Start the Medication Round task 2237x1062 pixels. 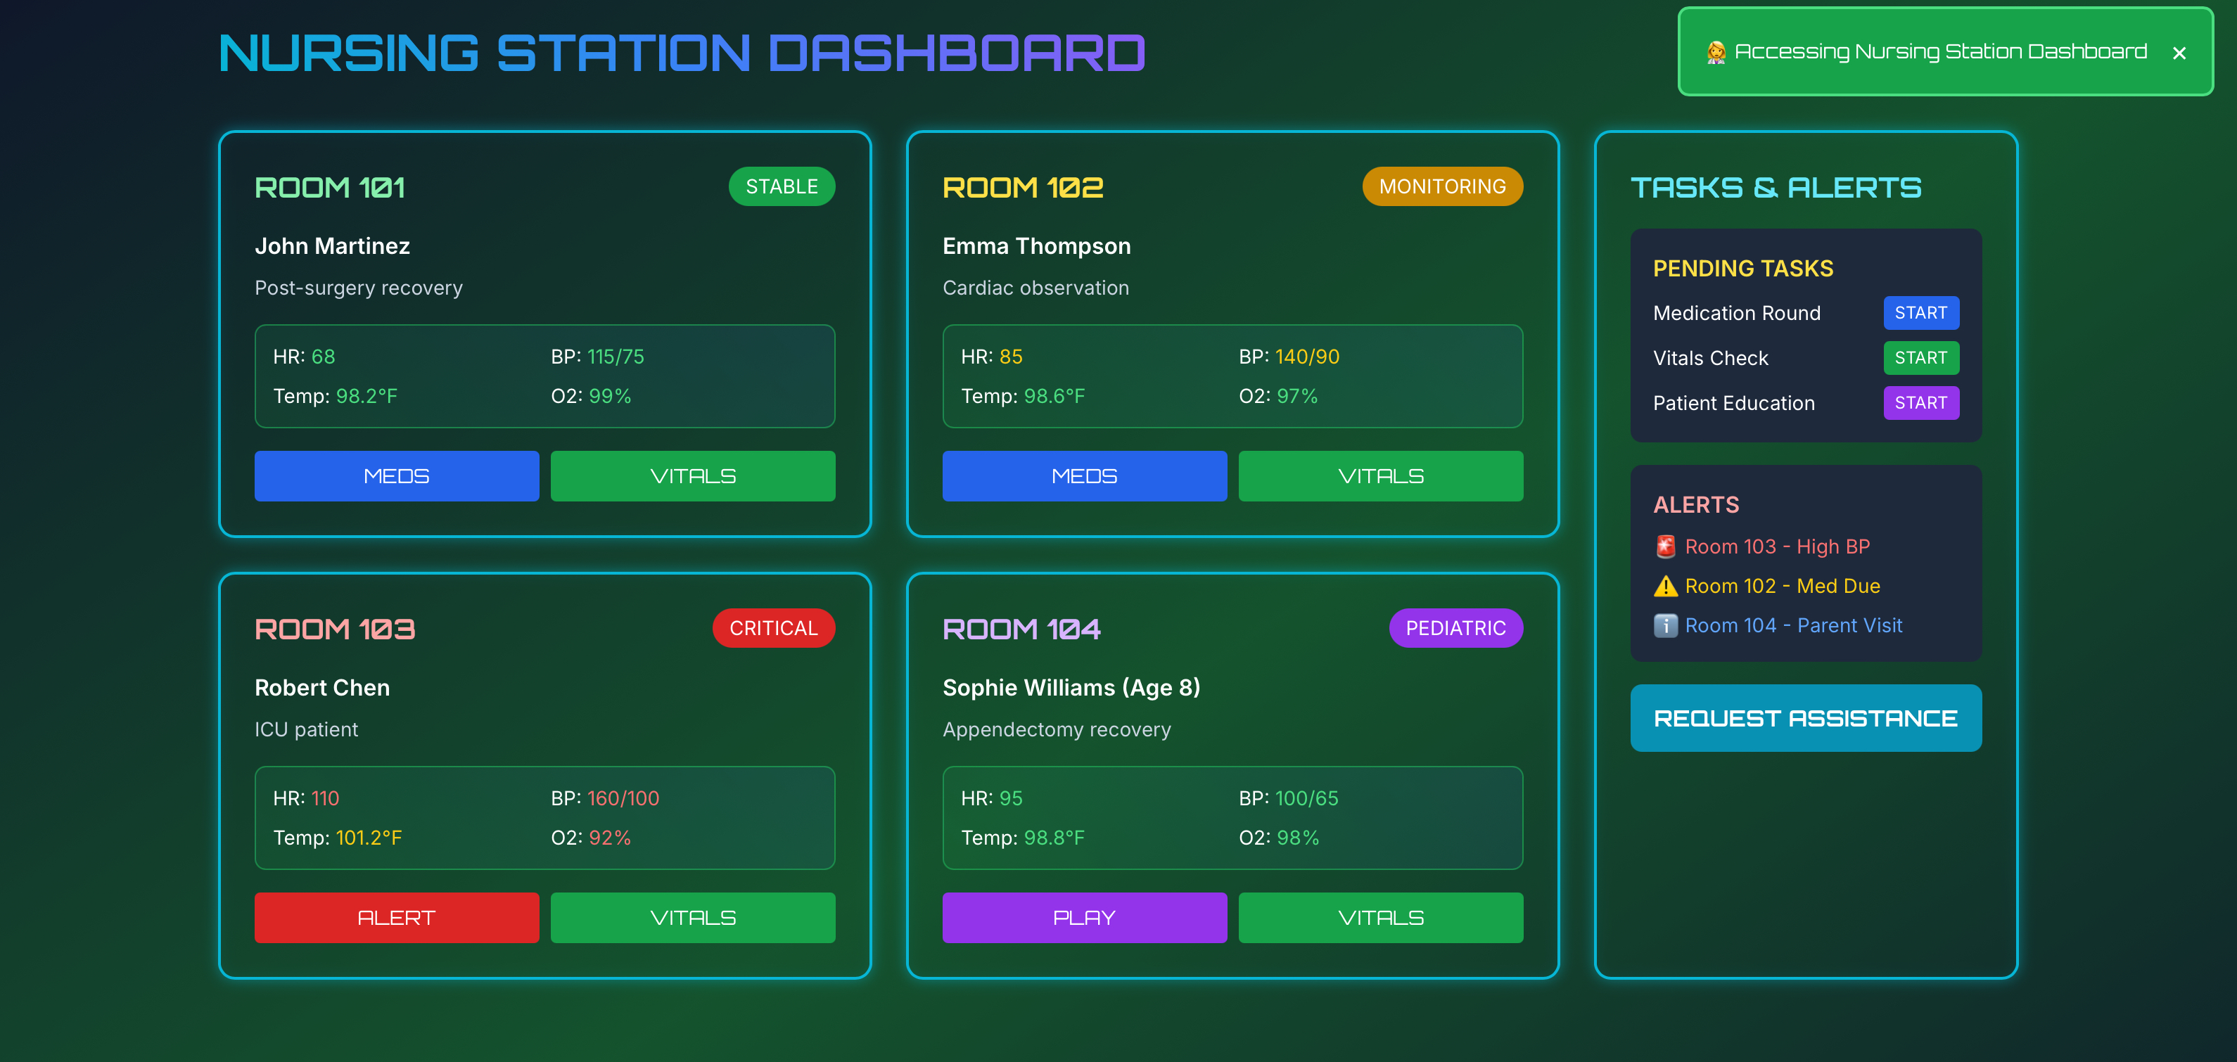click(1920, 312)
